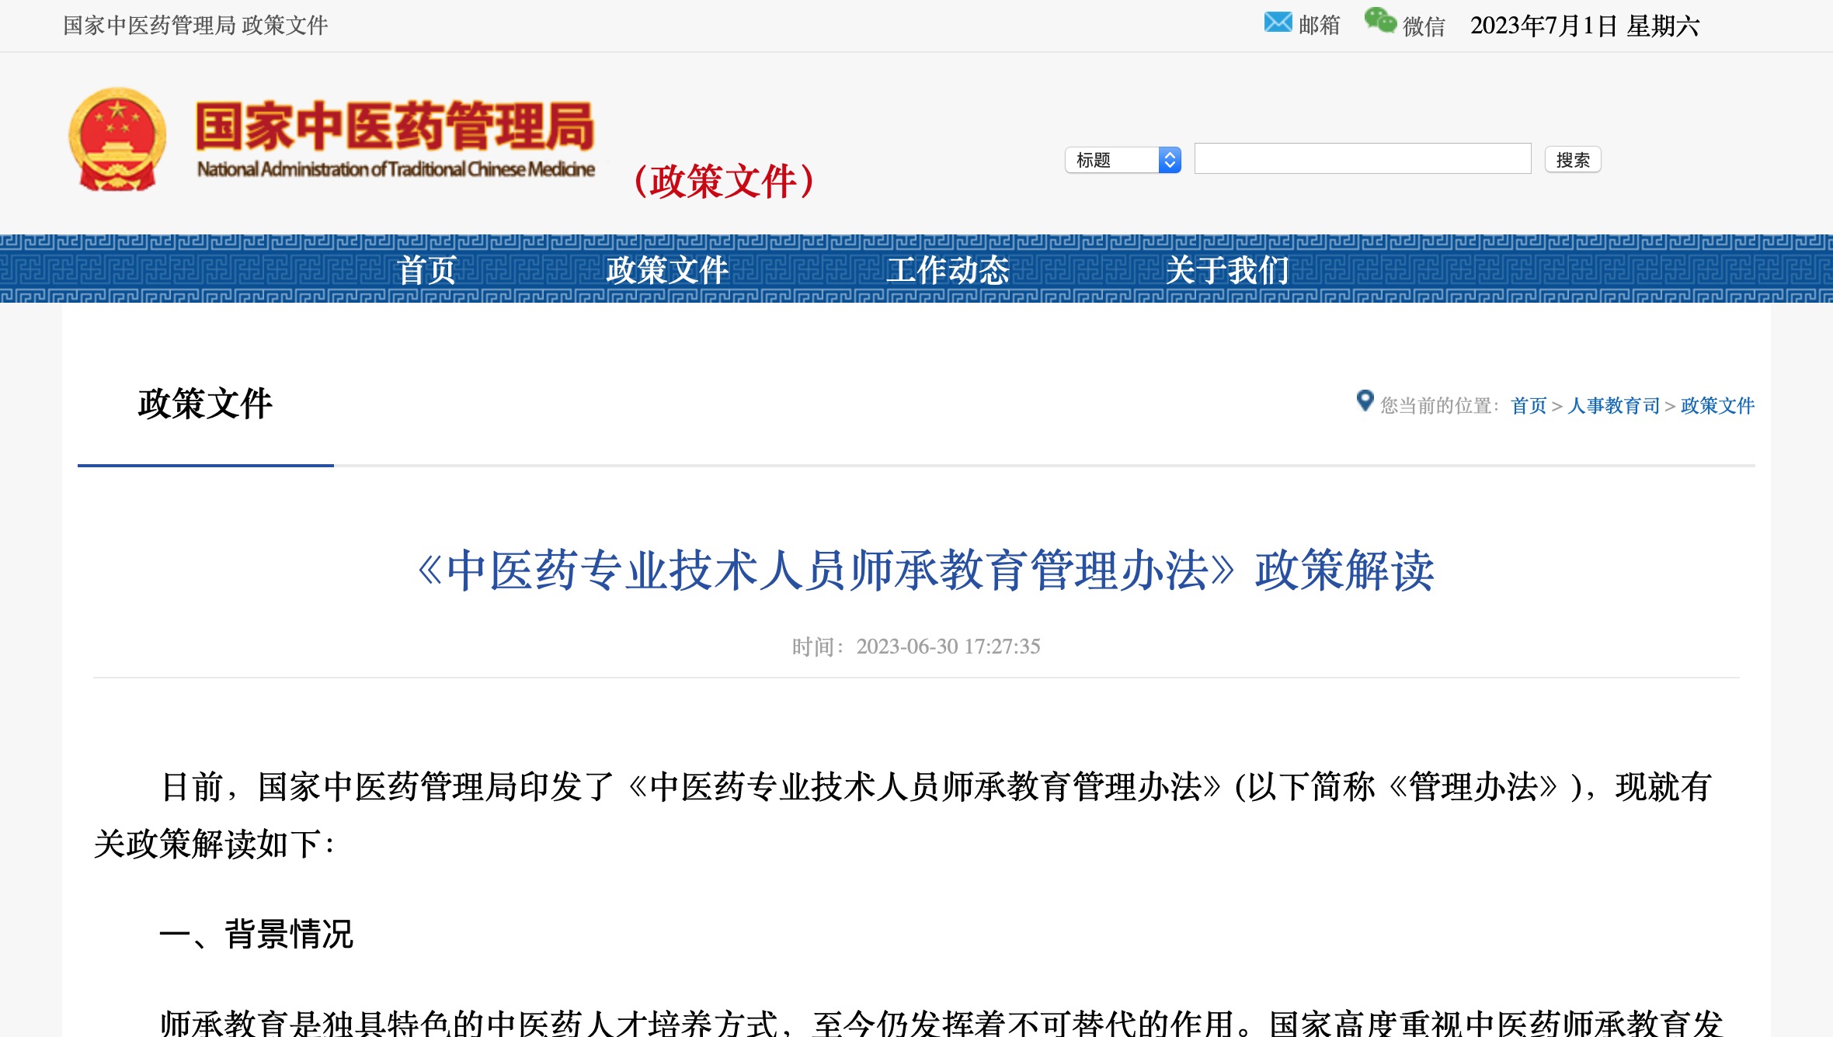Open 工作动态 in the navigation bar
This screenshot has width=1833, height=1037.
(948, 270)
